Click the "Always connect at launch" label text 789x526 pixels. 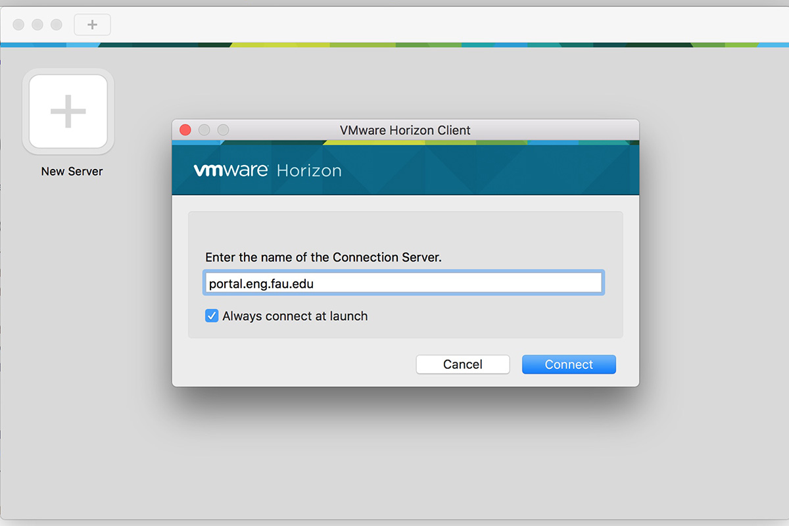[295, 316]
